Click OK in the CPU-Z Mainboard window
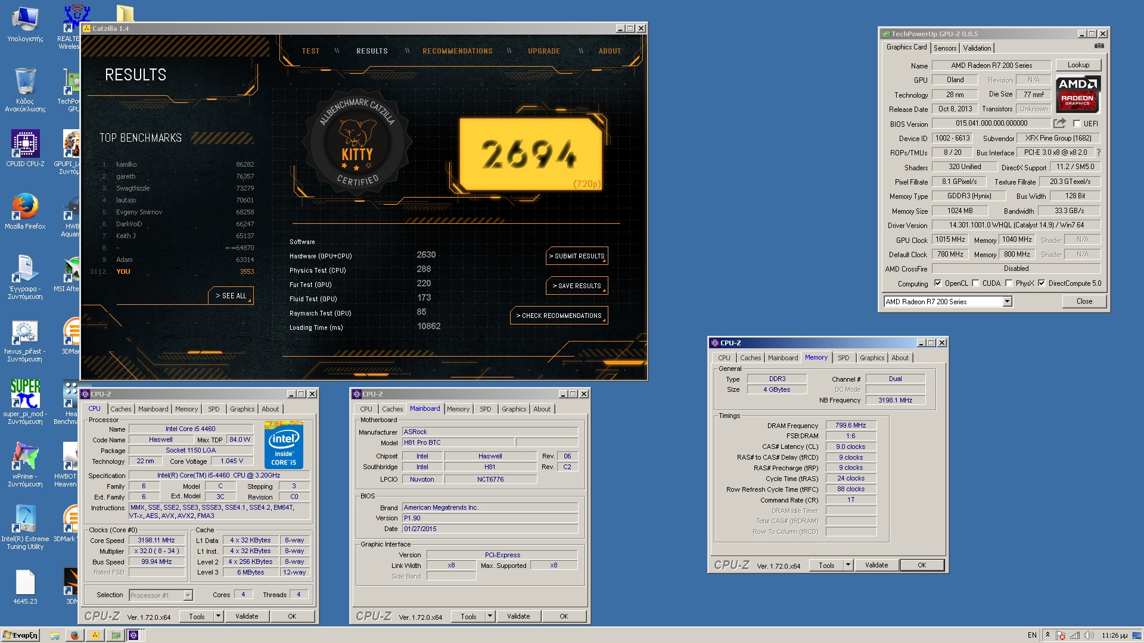This screenshot has width=1144, height=643. [x=564, y=616]
